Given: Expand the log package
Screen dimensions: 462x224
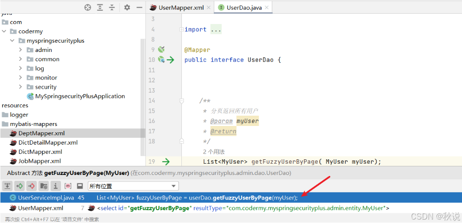Looking at the screenshot, I should [20, 69].
